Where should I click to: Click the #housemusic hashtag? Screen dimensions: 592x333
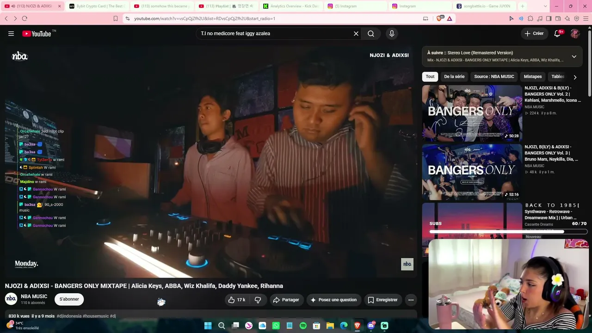point(96,316)
